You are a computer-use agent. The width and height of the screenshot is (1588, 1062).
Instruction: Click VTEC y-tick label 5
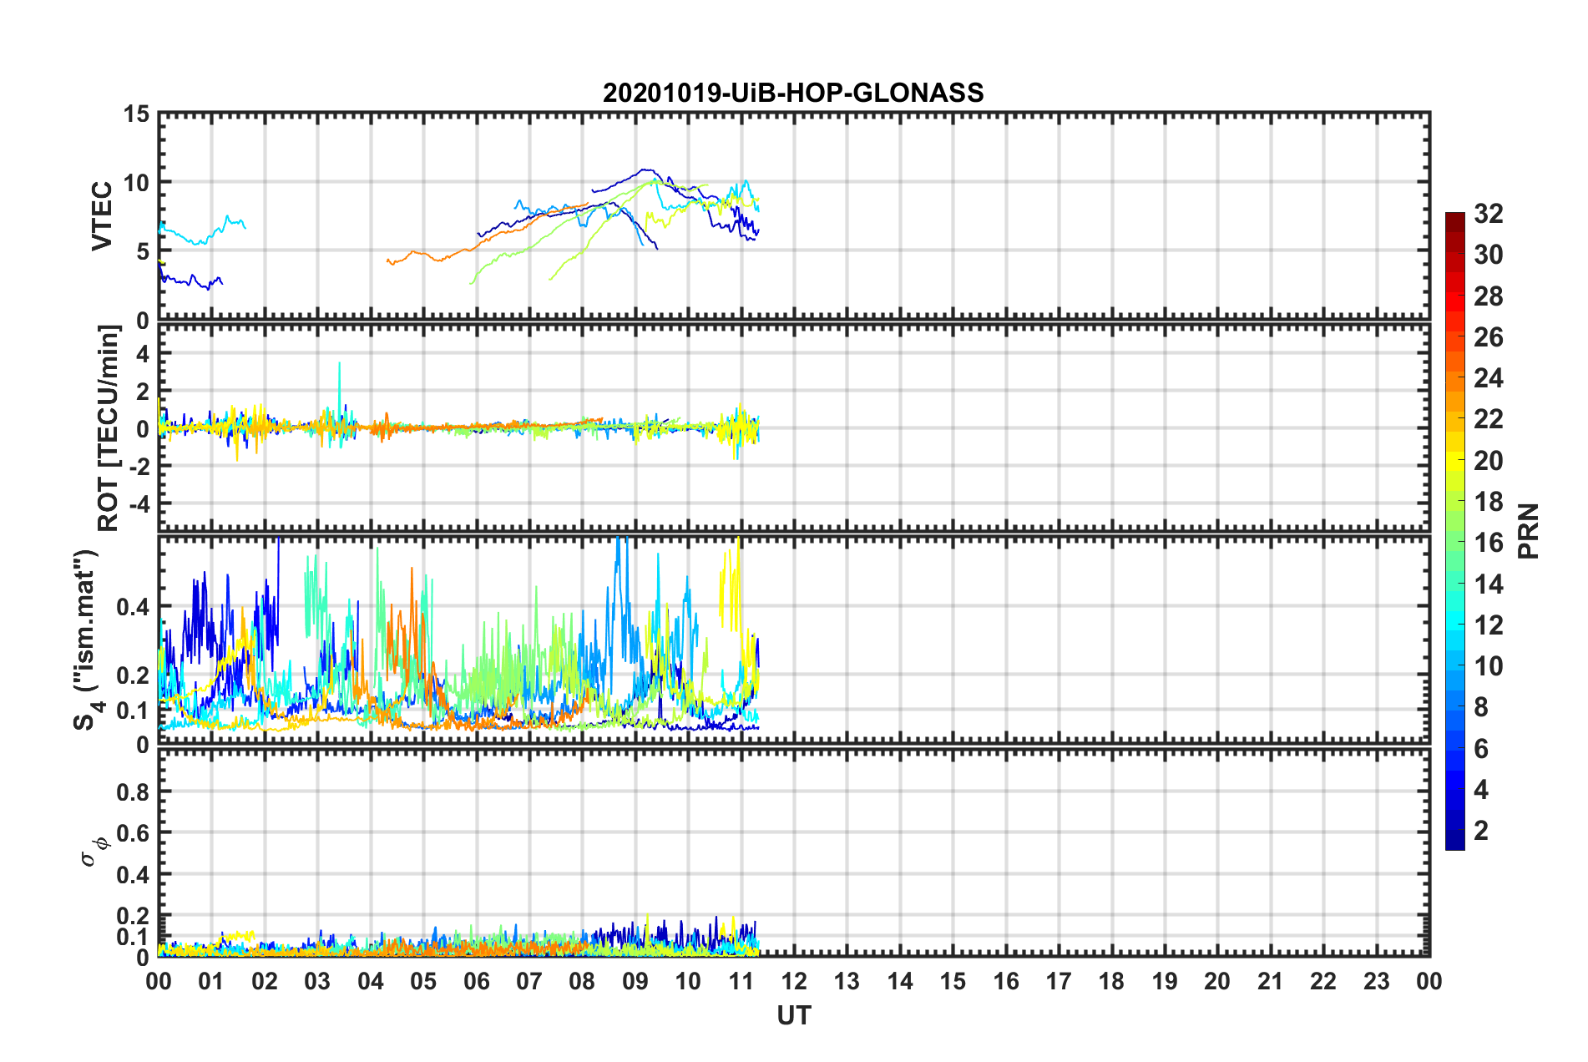[x=143, y=251]
